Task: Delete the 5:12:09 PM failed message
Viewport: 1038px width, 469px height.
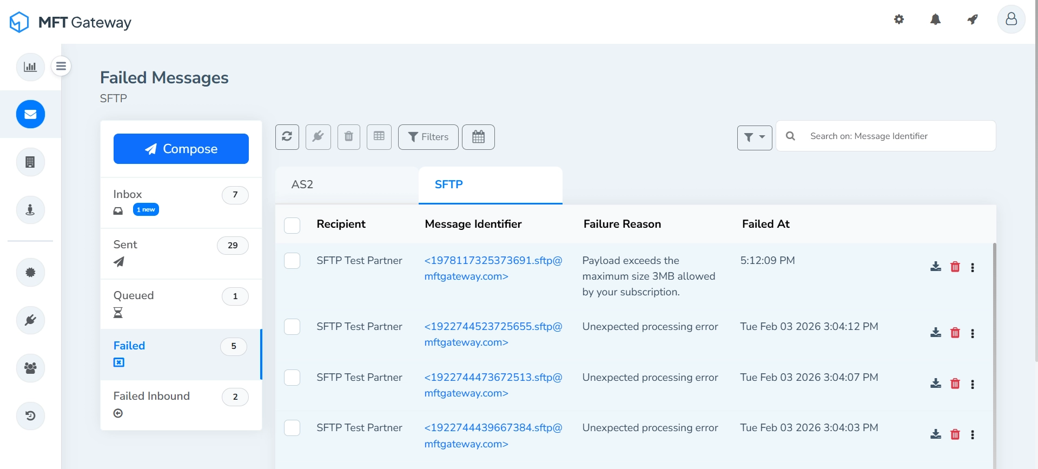Action: pos(955,267)
